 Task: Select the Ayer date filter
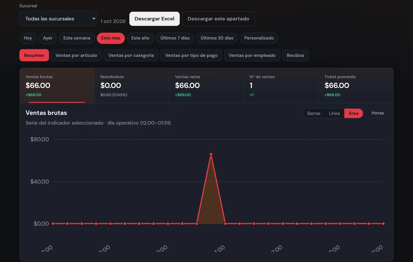48,38
